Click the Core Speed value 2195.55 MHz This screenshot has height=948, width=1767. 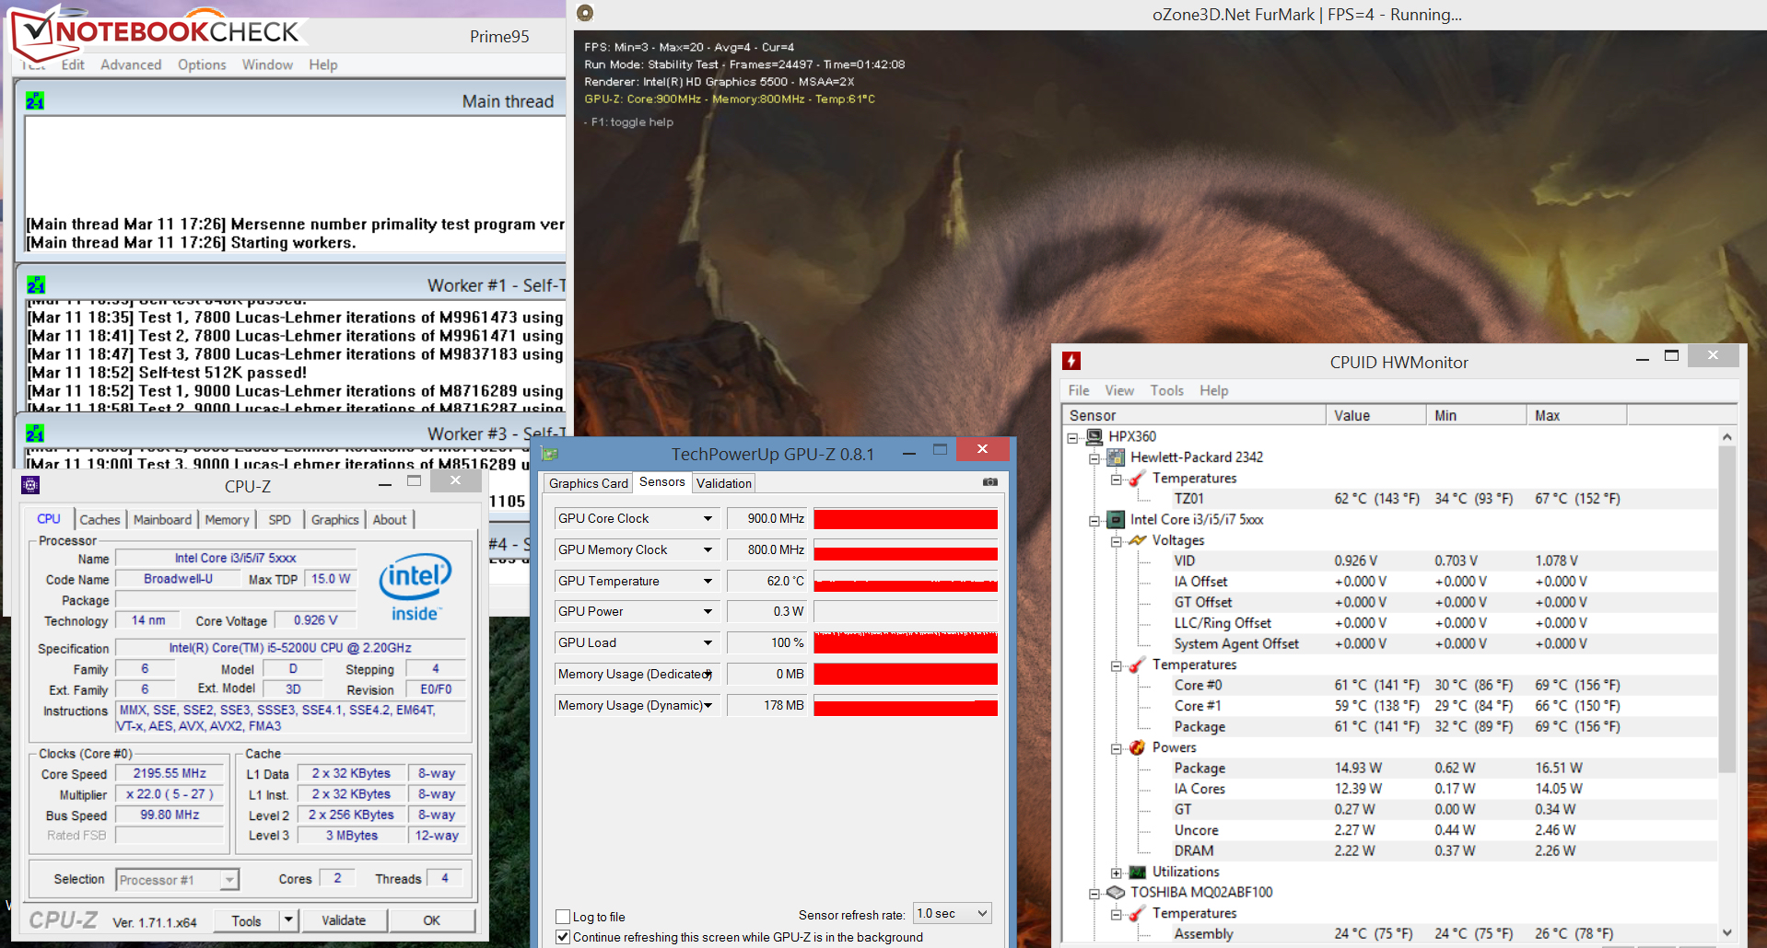click(170, 774)
